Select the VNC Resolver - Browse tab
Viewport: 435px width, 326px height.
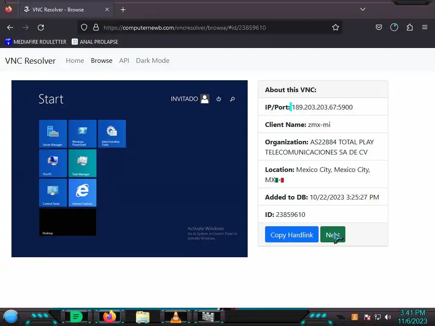click(66, 9)
